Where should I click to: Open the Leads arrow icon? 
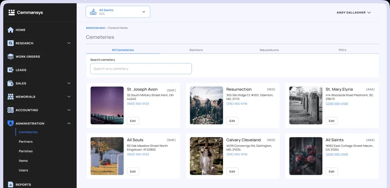[x=11, y=70]
